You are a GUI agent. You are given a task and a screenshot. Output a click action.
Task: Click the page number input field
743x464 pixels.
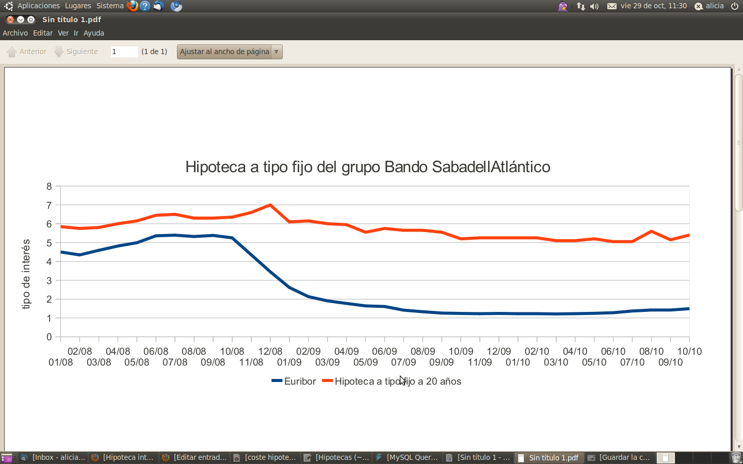pyautogui.click(x=124, y=52)
